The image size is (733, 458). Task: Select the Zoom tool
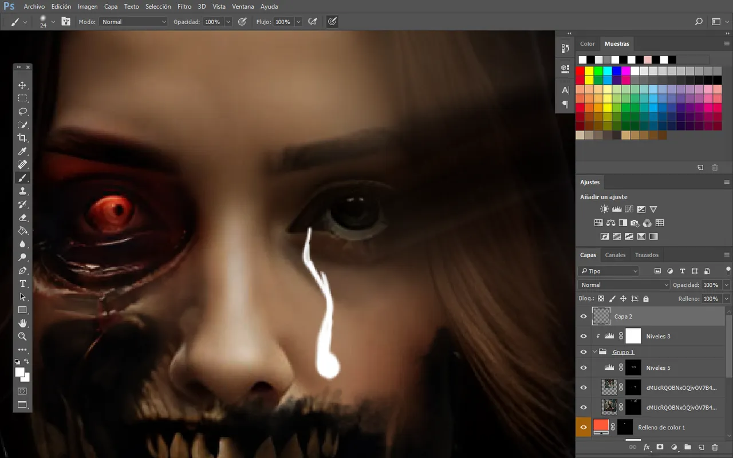click(x=22, y=336)
